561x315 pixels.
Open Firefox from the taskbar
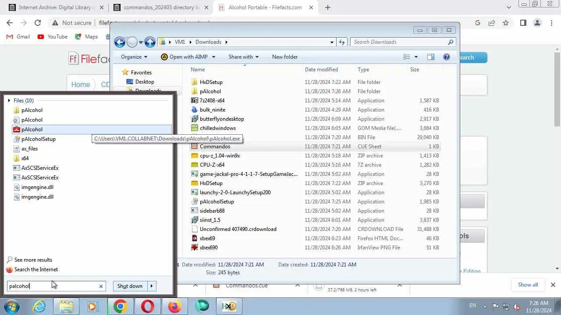[174, 306]
